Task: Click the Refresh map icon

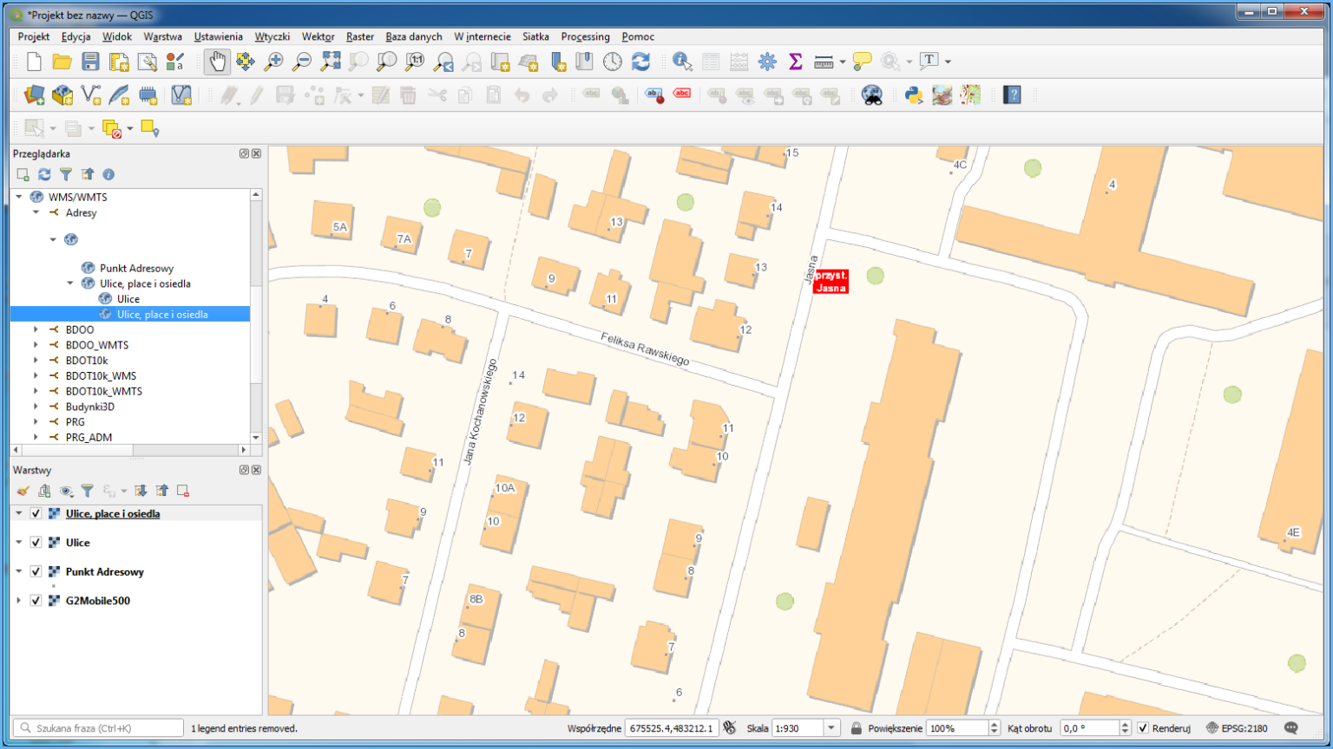Action: point(640,61)
